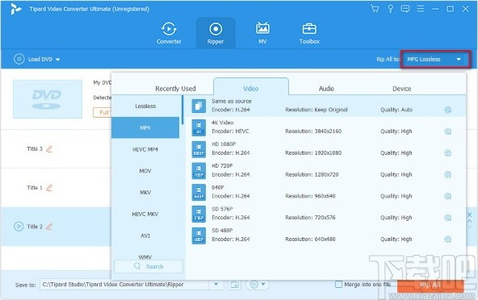Click the format Search field
This screenshot has width=478, height=300.
pyautogui.click(x=149, y=266)
